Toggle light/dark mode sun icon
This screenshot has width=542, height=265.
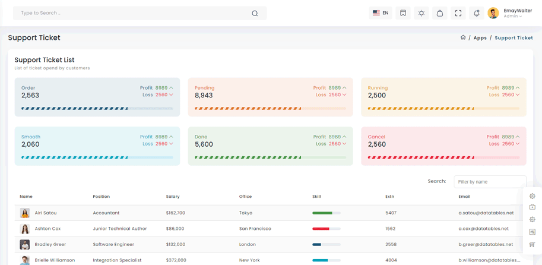(x=421, y=13)
